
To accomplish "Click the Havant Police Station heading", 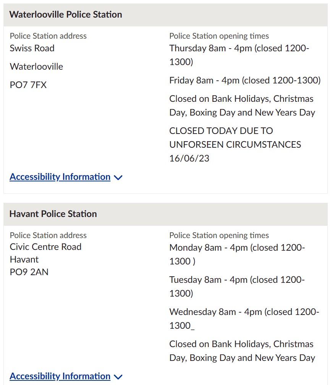I will 53,214.
